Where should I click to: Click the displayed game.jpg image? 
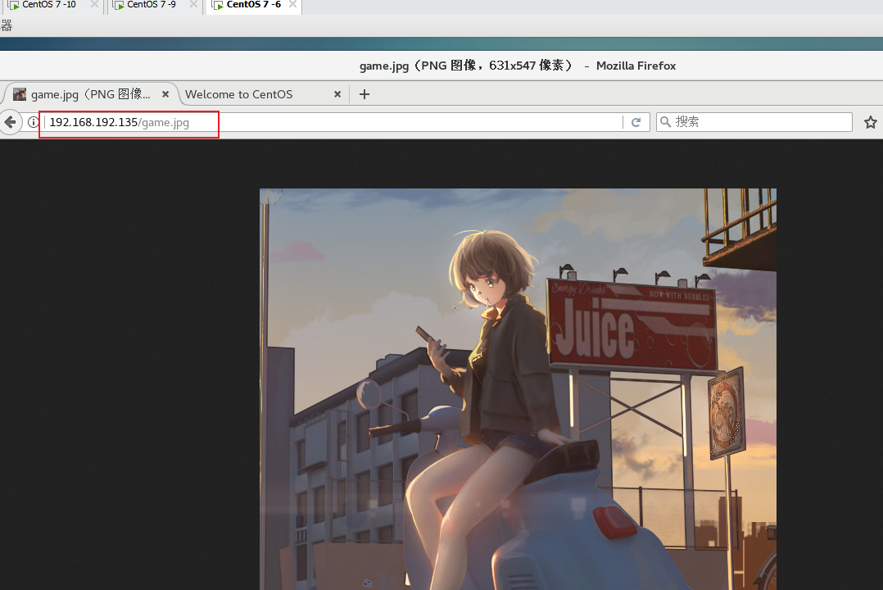[518, 388]
